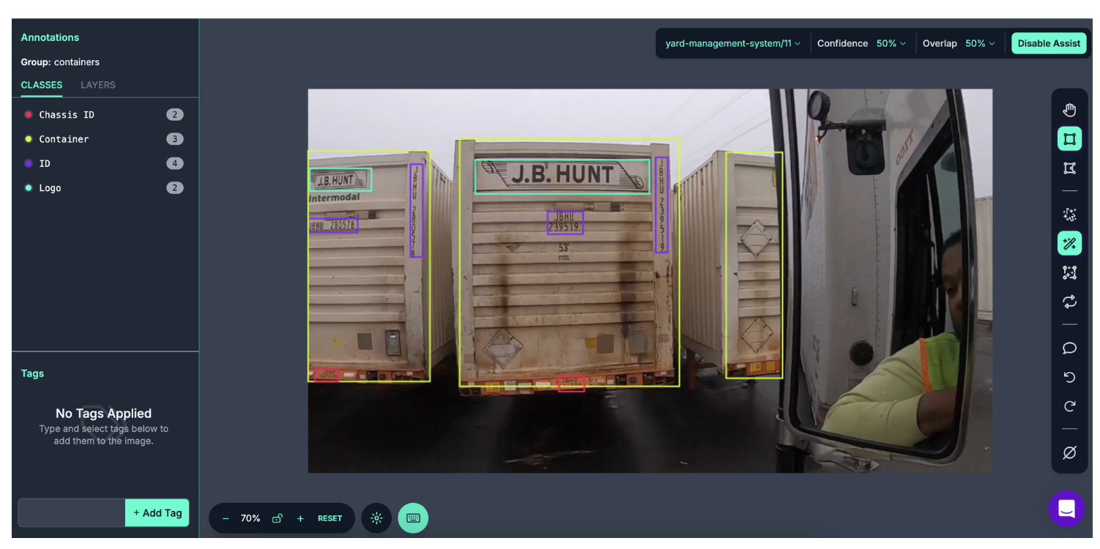Select the left container chassis ID box
1100x549 pixels.
tap(327, 375)
